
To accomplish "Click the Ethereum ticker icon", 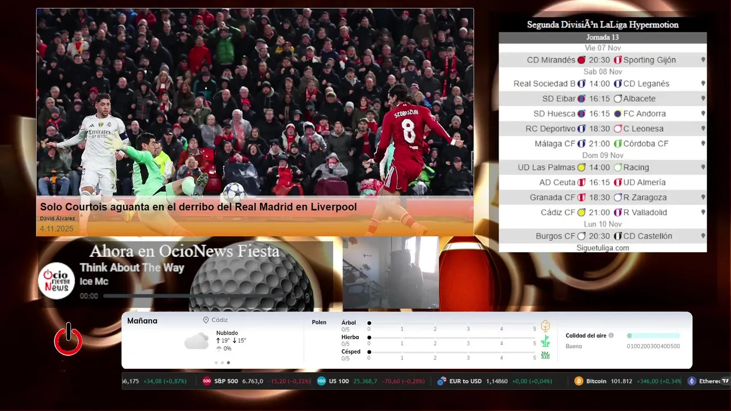I will 692,381.
